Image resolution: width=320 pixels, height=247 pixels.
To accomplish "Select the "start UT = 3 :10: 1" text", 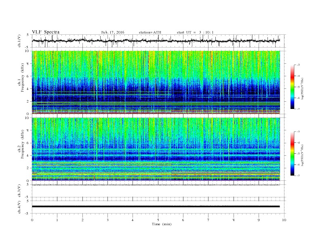I will click(x=195, y=32).
